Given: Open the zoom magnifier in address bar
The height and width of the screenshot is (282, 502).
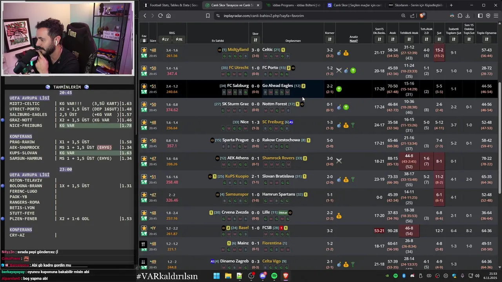Looking at the screenshot, I should click(403, 16).
